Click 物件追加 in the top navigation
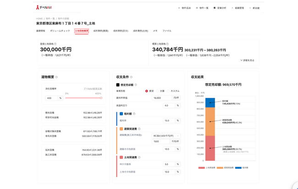This screenshot has width=298, height=189. click(185, 8)
